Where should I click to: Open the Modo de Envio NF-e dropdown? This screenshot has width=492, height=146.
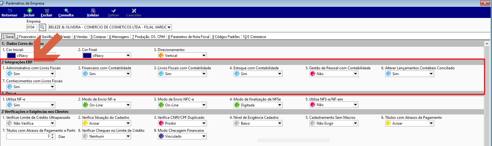pyautogui.click(x=128, y=105)
